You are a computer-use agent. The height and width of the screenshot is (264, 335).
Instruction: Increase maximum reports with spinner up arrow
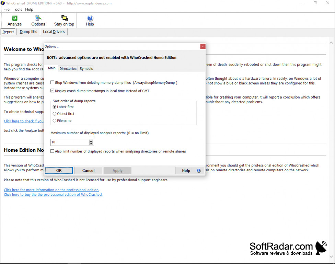(x=91, y=141)
